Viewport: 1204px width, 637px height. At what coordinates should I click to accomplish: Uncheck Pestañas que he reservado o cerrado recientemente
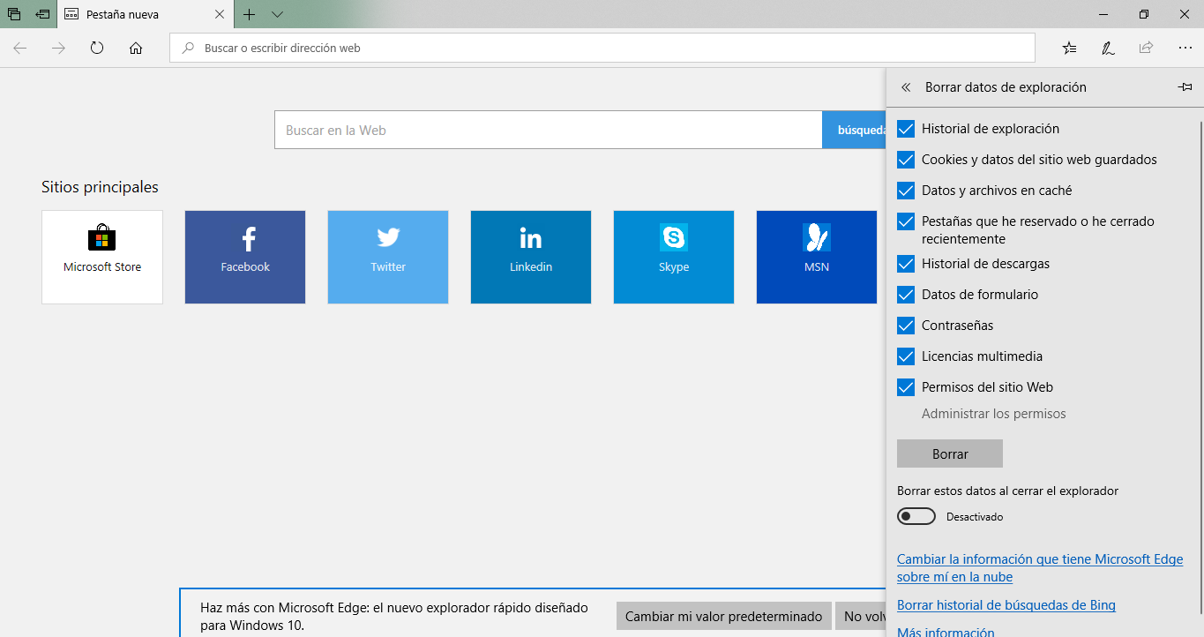click(906, 221)
